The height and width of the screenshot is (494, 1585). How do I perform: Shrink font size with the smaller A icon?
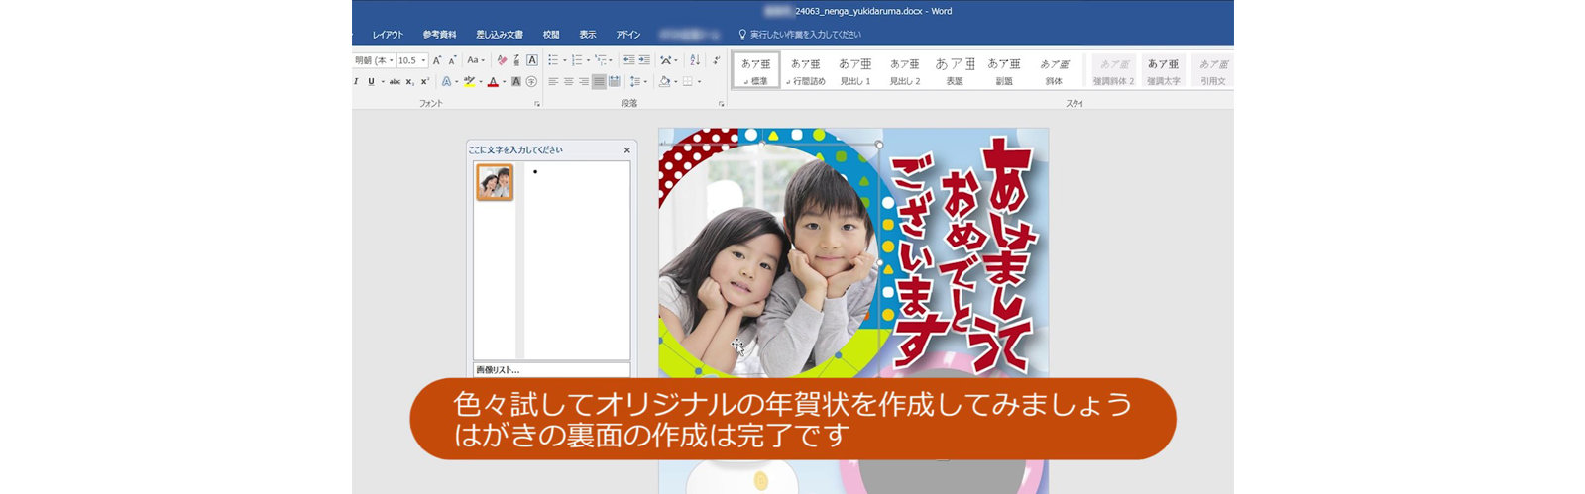coord(452,60)
